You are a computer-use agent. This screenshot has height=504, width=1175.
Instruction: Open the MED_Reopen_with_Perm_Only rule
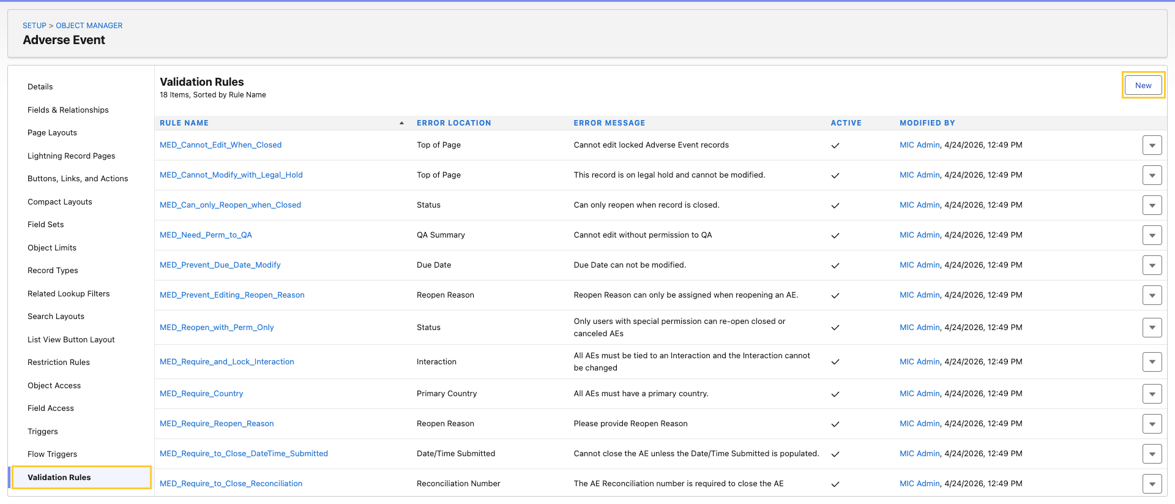[x=217, y=328]
